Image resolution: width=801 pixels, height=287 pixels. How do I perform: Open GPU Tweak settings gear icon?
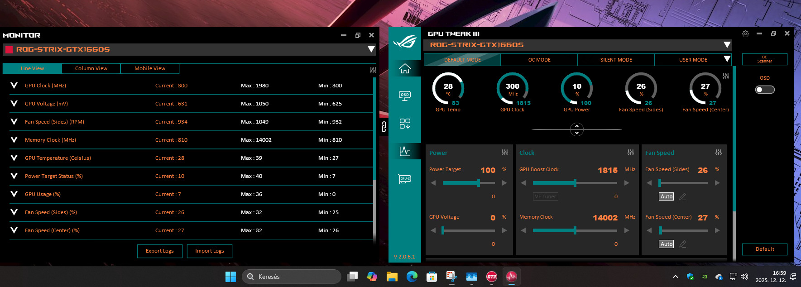coord(745,34)
